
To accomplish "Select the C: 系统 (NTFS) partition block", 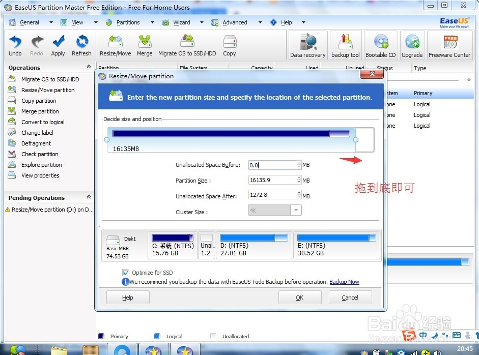I will 173,246.
